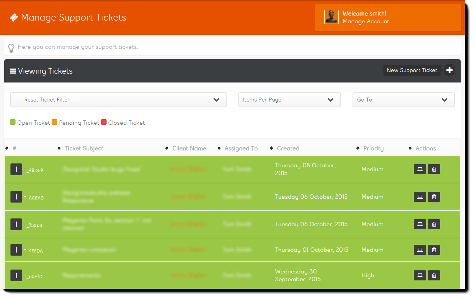The width and height of the screenshot is (475, 299).
Task: Open the Go To dropdown
Action: pyautogui.click(x=403, y=100)
